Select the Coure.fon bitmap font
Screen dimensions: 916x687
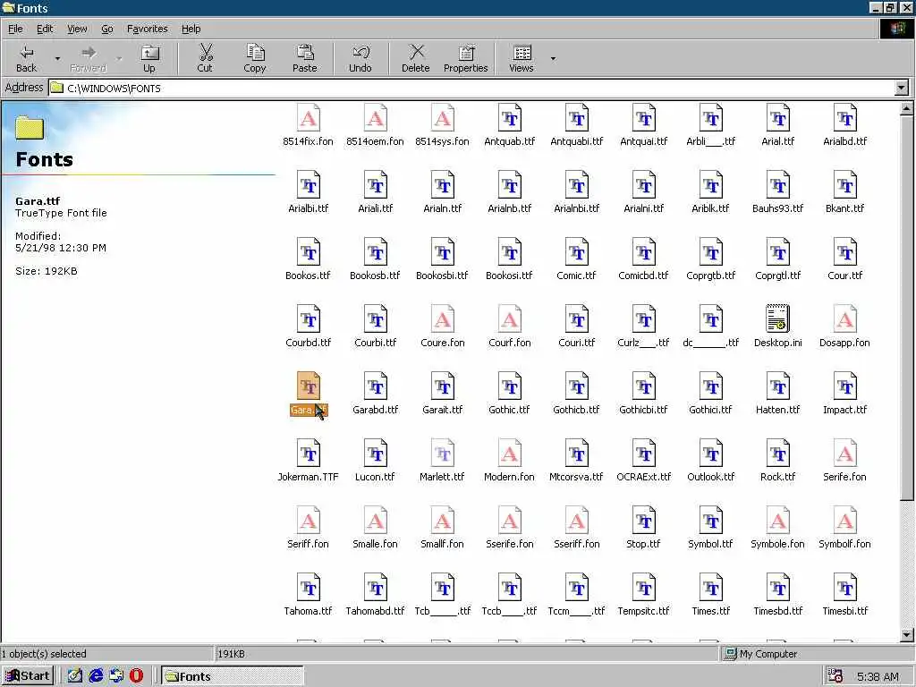click(x=443, y=327)
